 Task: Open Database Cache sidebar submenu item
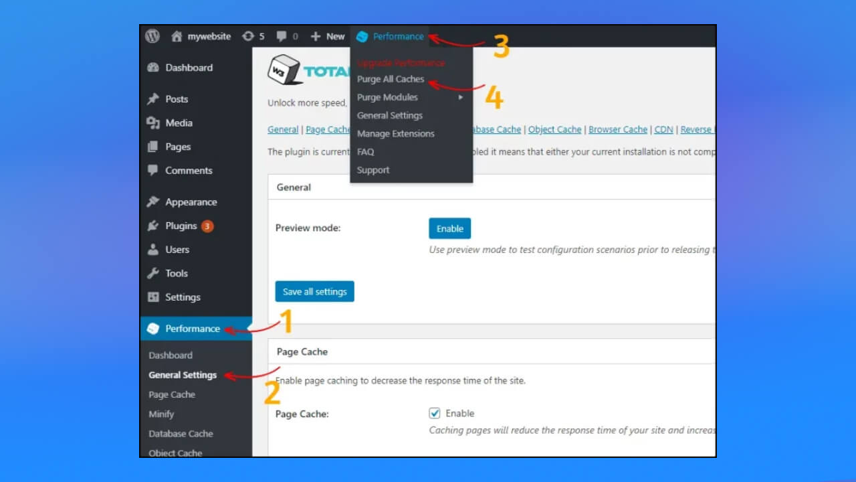coord(181,434)
